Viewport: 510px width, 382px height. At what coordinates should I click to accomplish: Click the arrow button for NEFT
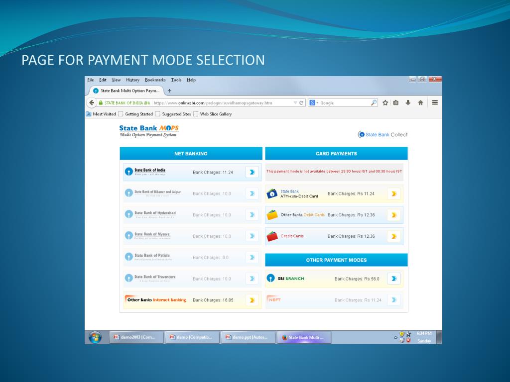394,300
